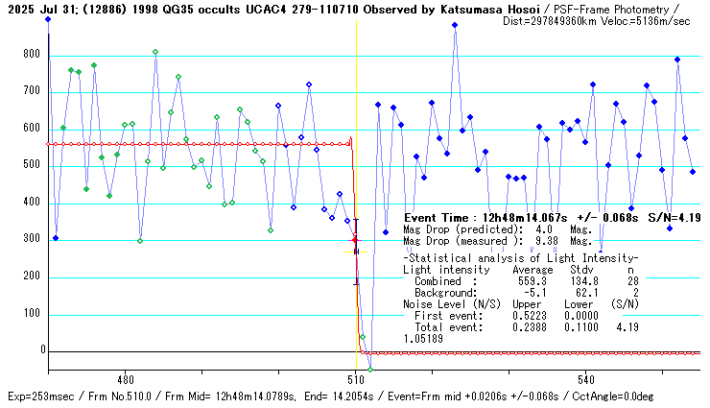The width and height of the screenshot is (710, 408).
Task: Click the Background row in statistics table
Action: (518, 292)
